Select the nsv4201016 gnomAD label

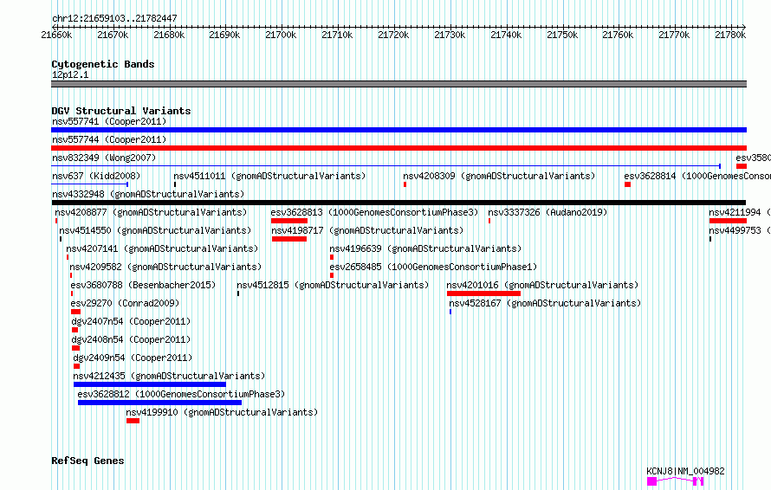(x=543, y=285)
